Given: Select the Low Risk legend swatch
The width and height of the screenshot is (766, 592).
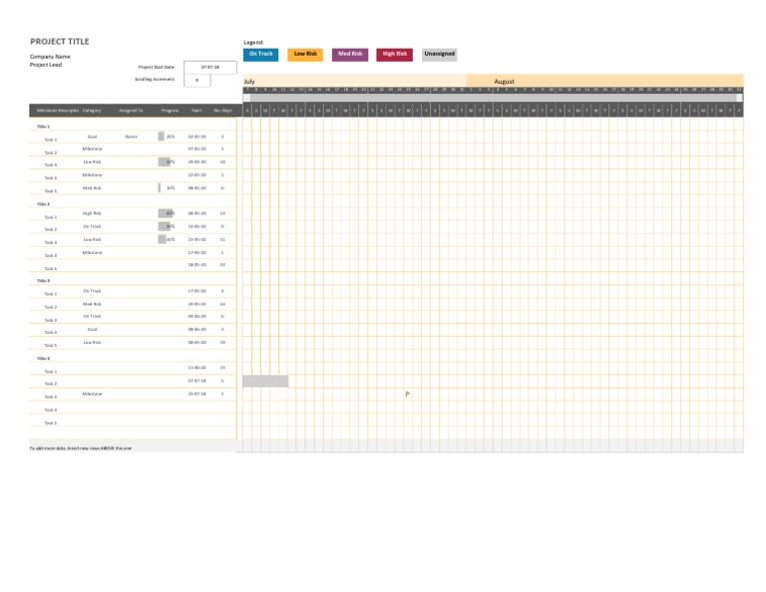Looking at the screenshot, I should (x=305, y=54).
